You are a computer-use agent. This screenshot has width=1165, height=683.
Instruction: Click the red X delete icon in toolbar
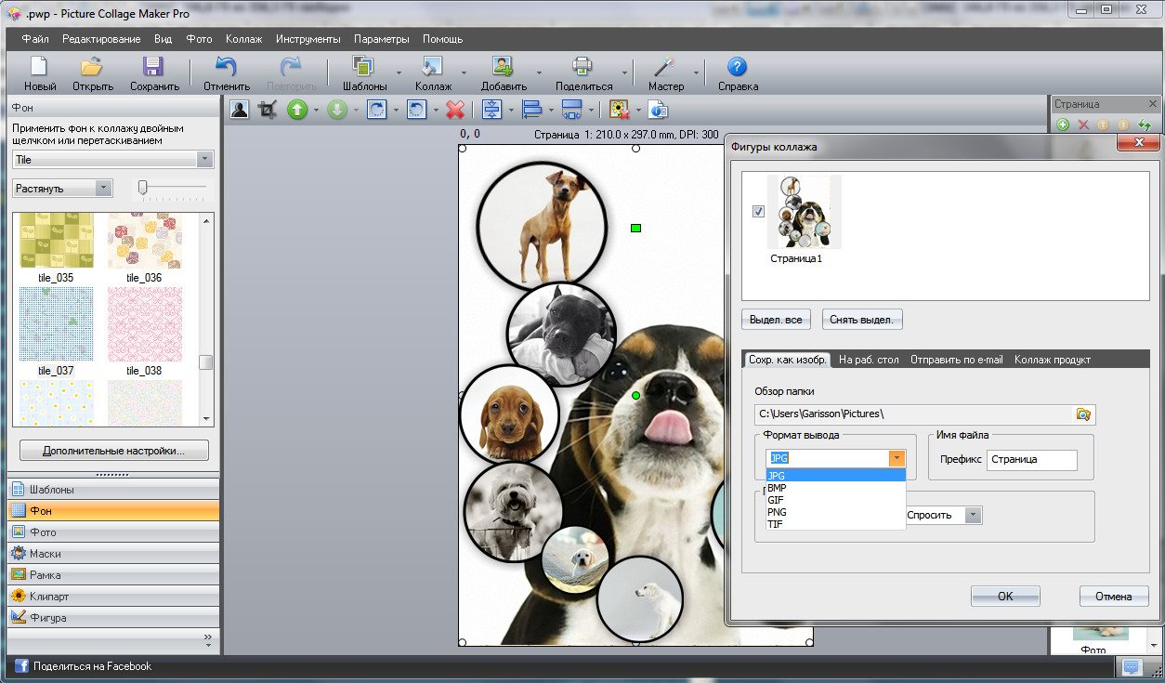[454, 110]
